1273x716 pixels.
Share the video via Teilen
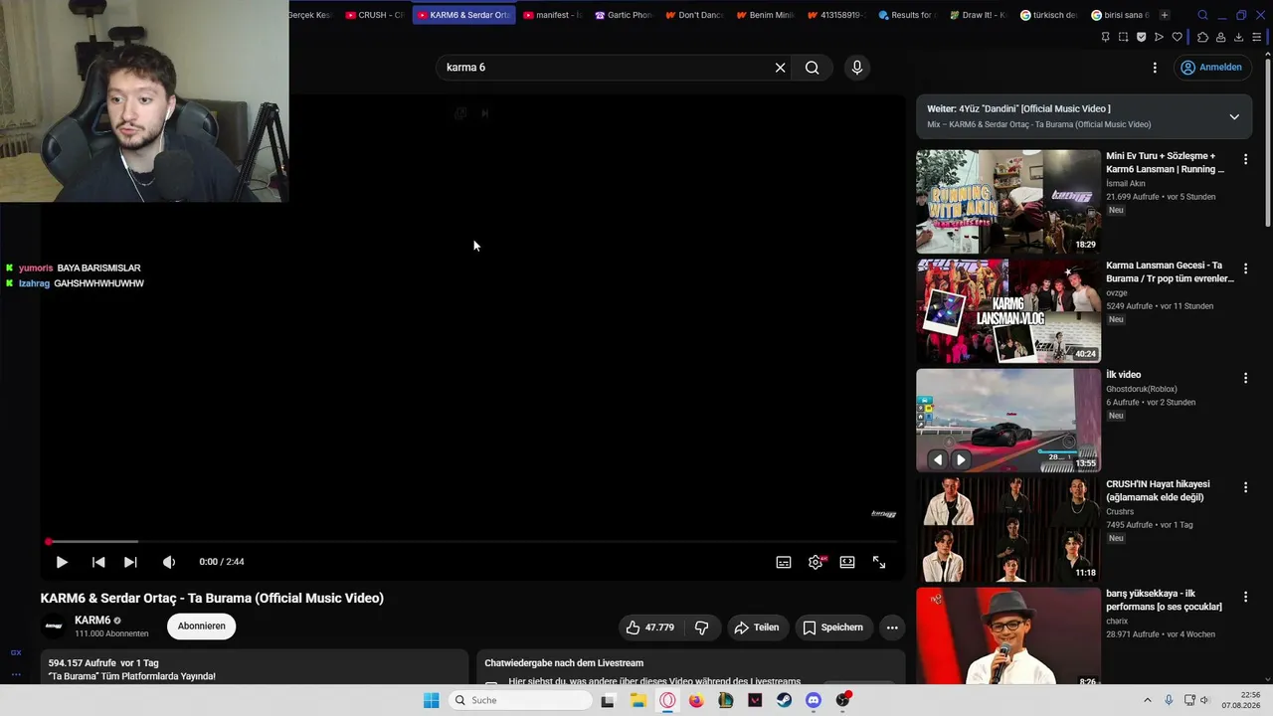pyautogui.click(x=757, y=627)
